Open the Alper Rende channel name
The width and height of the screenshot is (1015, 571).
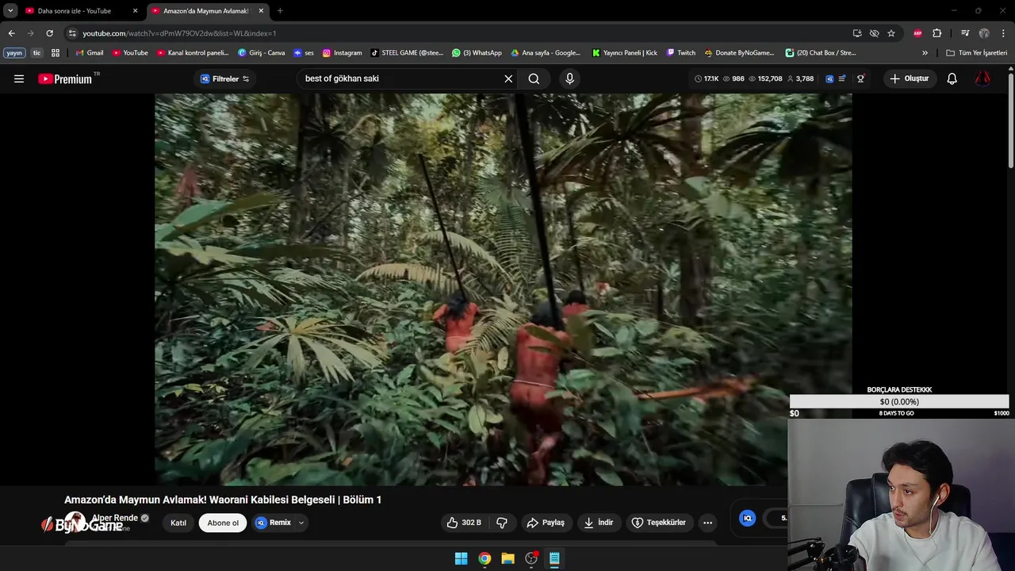click(115, 518)
